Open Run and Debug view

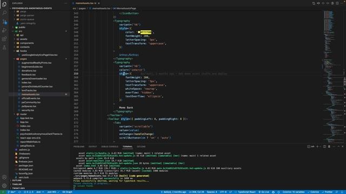(x=4, y=30)
